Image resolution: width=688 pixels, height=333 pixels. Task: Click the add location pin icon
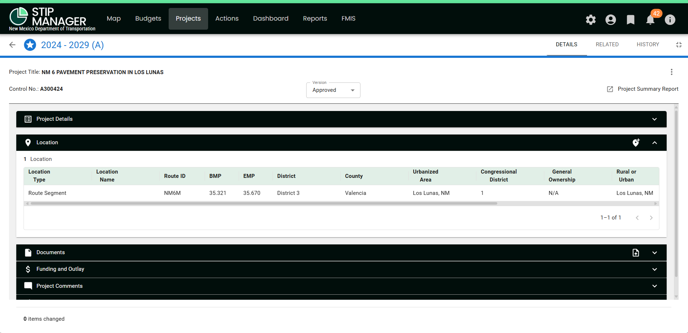pyautogui.click(x=636, y=142)
